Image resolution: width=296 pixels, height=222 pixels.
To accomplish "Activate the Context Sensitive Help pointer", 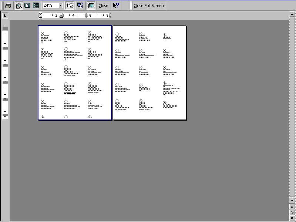I will [x=116, y=6].
